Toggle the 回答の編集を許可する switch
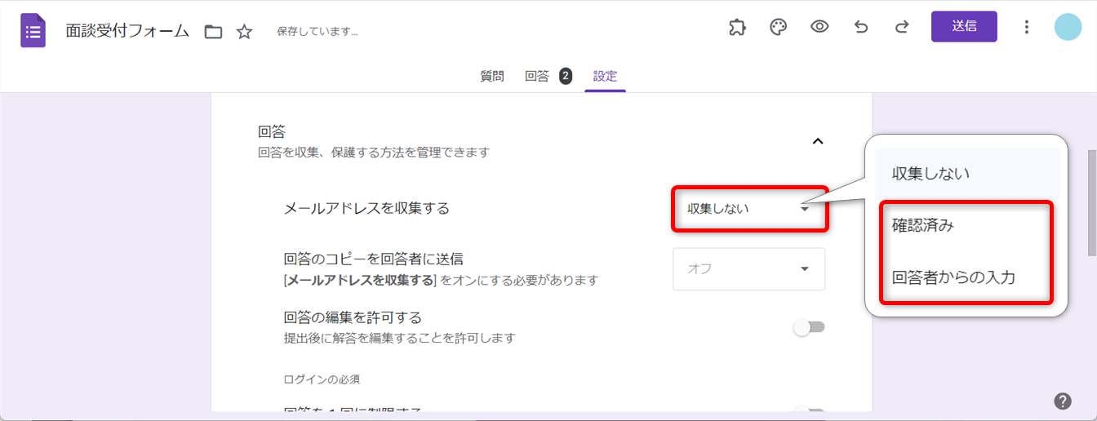Viewport: 1097px width, 421px height. (x=809, y=327)
